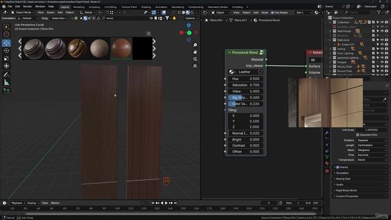
Task: Switch perspective/orthographic grid icon in viewport
Action: [x=195, y=66]
